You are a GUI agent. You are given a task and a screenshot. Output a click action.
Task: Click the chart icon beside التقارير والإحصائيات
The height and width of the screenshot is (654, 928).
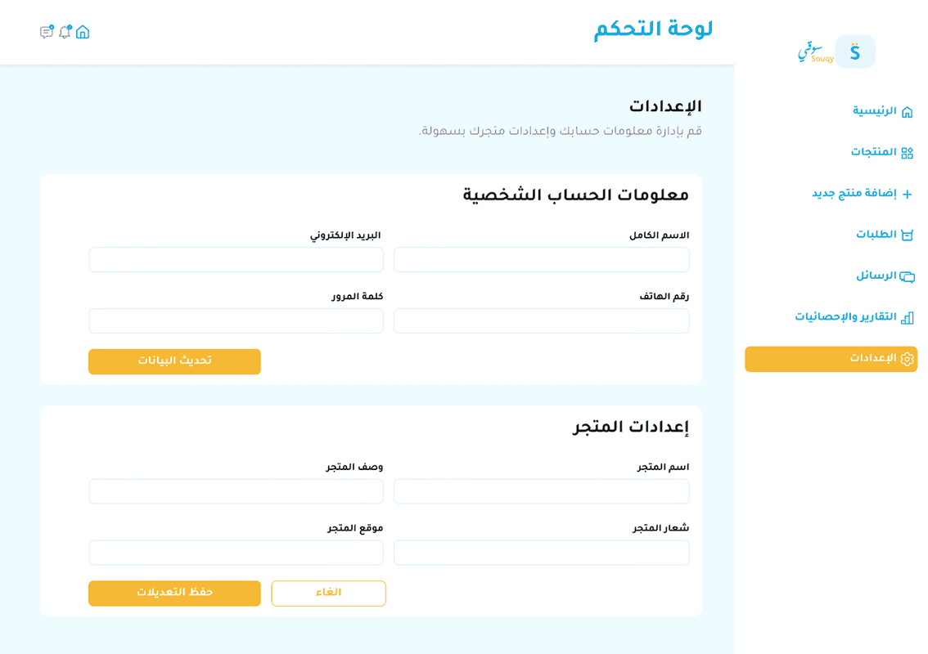pos(907,317)
